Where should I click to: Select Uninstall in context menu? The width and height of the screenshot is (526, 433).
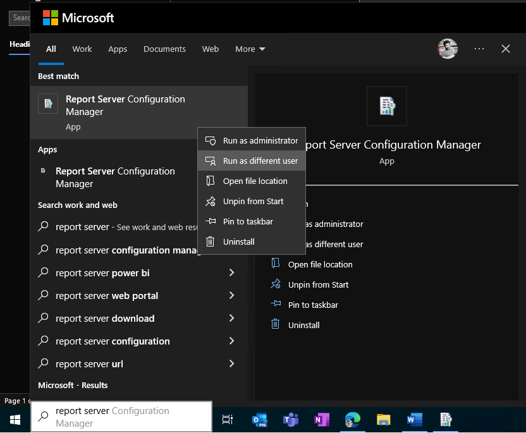point(252,241)
